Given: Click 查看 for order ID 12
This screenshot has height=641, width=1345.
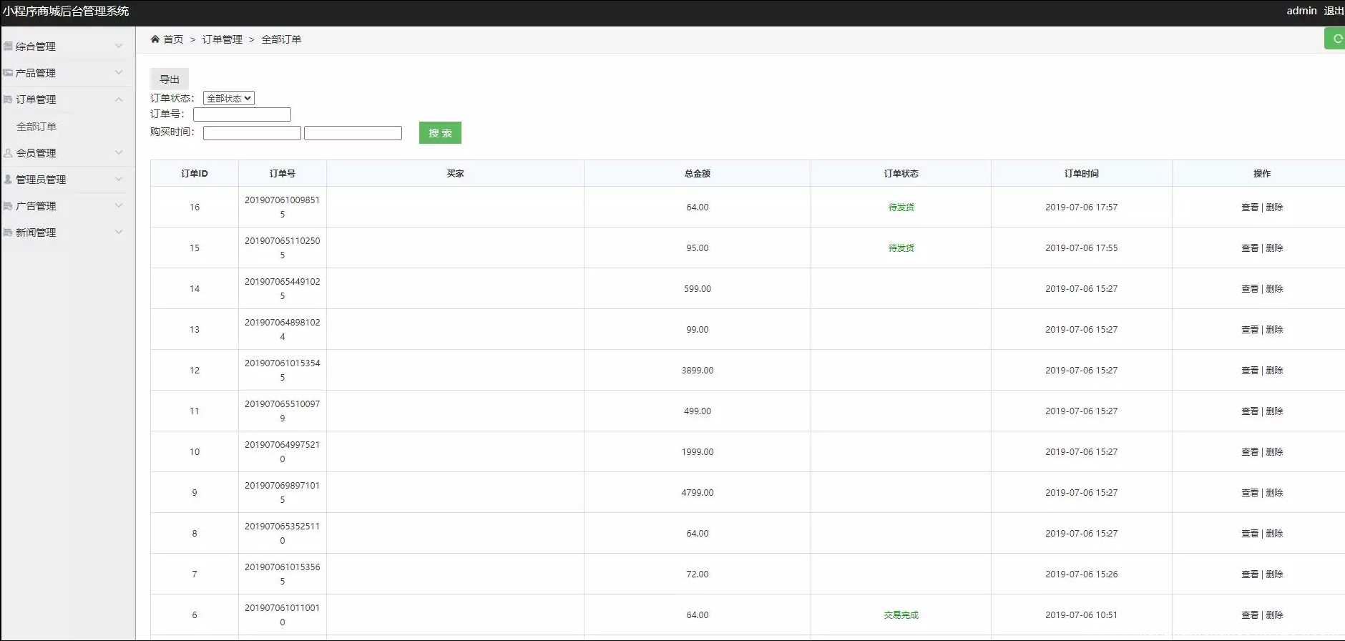Looking at the screenshot, I should 1250,371.
